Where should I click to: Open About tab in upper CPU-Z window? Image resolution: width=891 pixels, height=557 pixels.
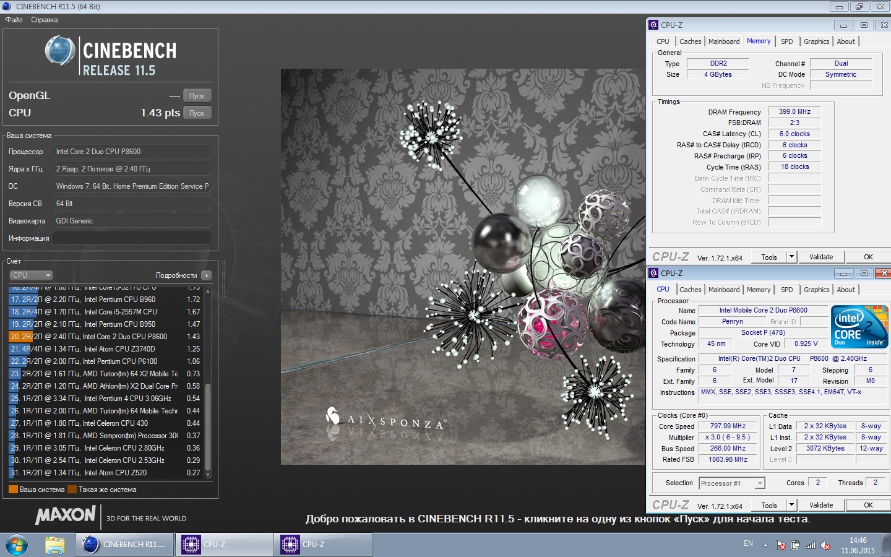[846, 41]
